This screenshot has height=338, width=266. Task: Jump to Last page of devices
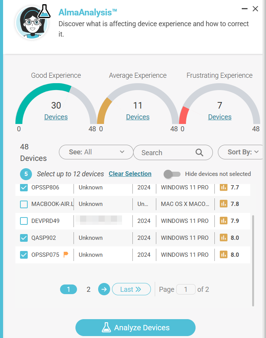131,289
